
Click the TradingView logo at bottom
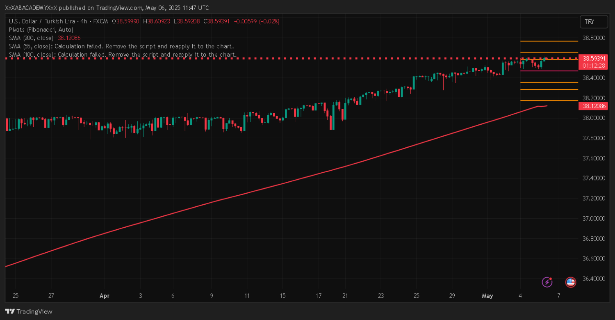pyautogui.click(x=29, y=311)
